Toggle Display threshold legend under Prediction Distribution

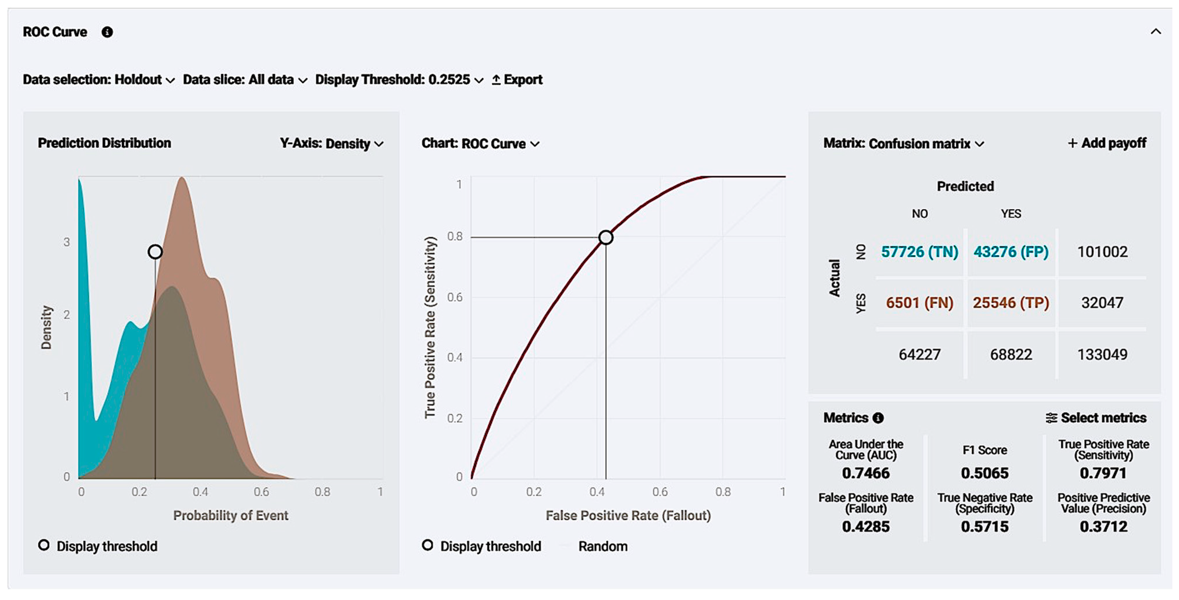(98, 546)
